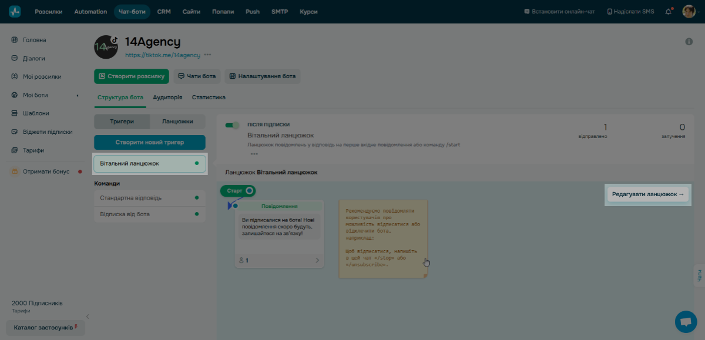Click the Чати бота button

coord(197,76)
